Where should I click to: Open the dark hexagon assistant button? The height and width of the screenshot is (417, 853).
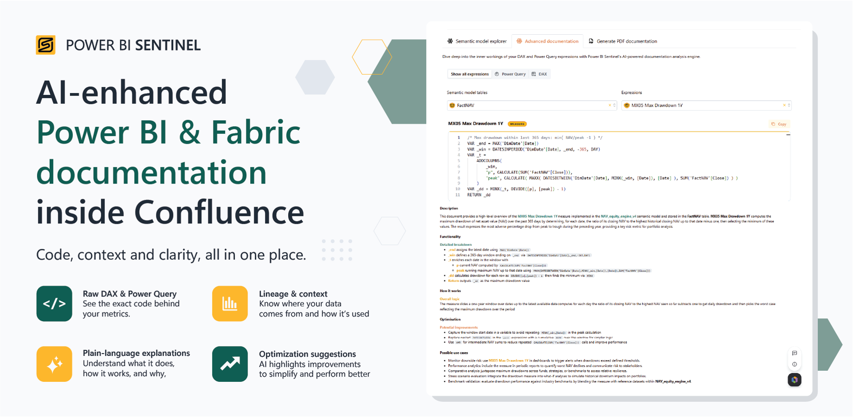coord(794,380)
